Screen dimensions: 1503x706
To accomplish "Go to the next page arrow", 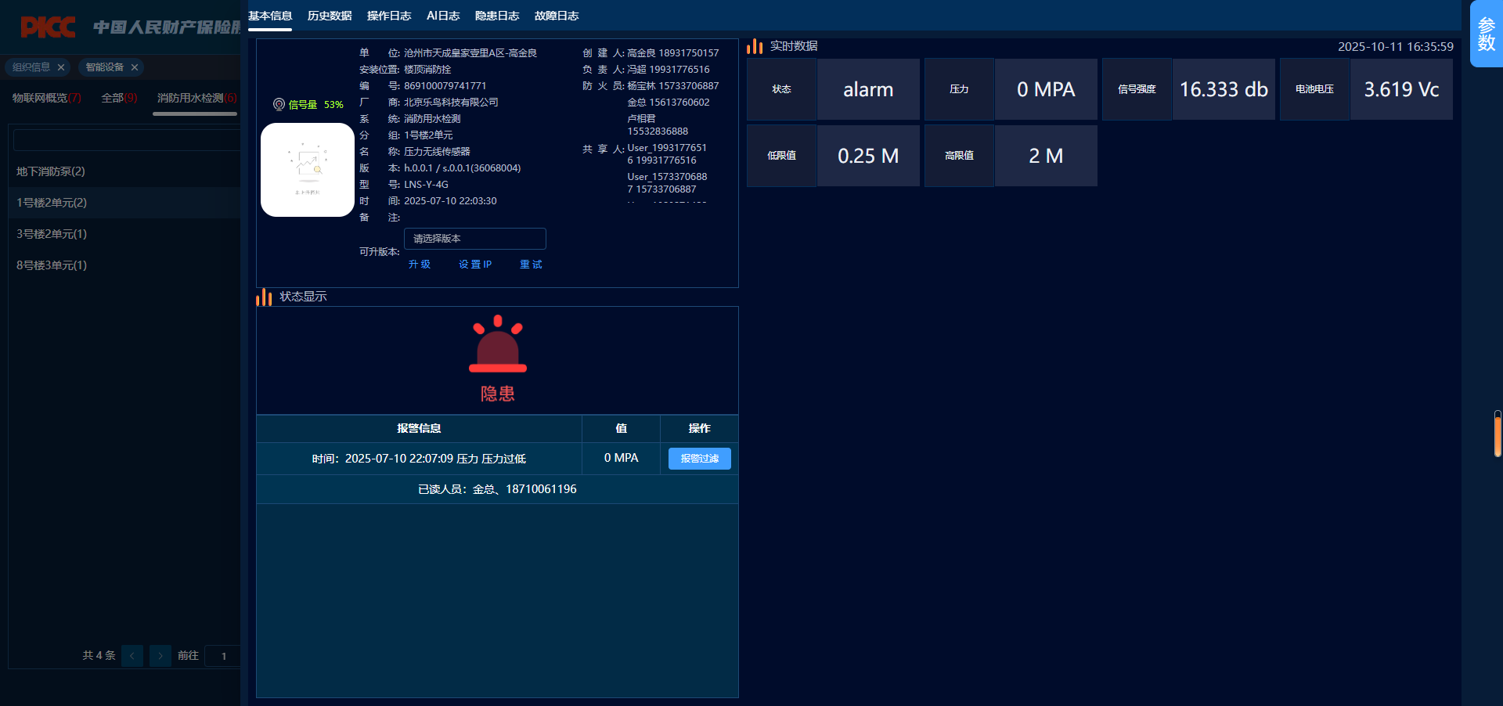I will point(160,656).
